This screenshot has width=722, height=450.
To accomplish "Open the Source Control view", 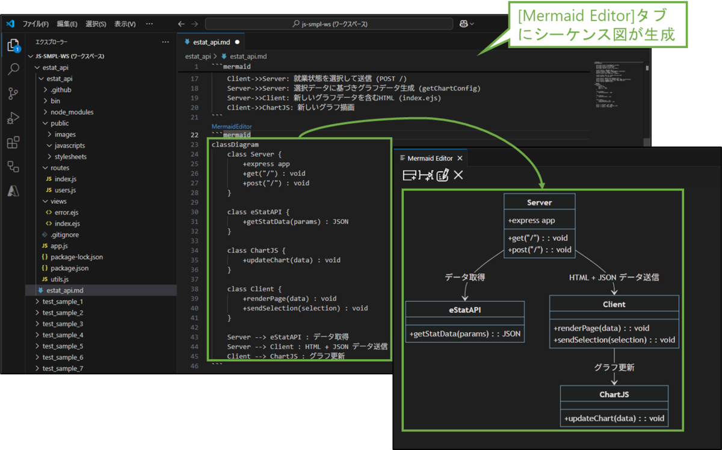I will click(13, 94).
